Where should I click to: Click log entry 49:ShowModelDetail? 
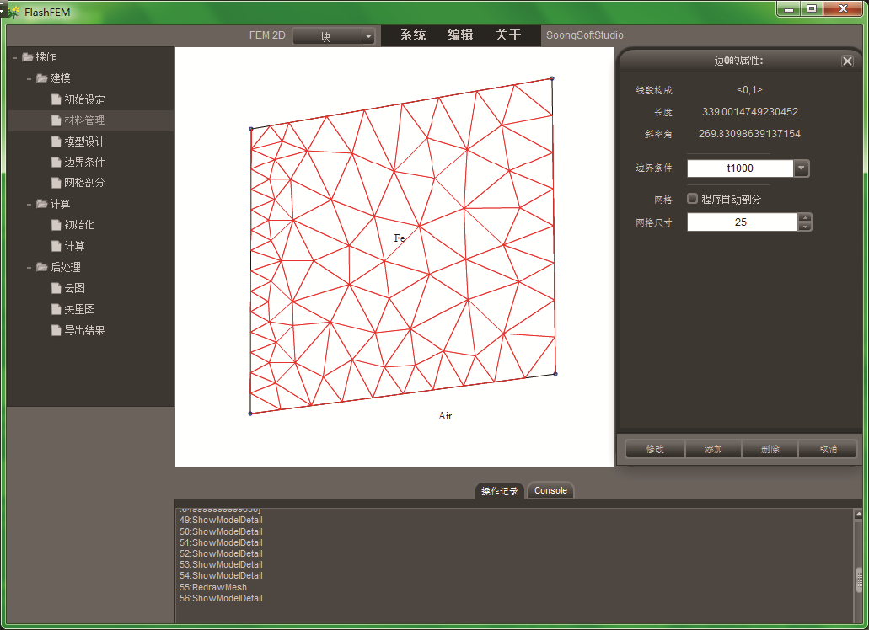pyautogui.click(x=221, y=520)
